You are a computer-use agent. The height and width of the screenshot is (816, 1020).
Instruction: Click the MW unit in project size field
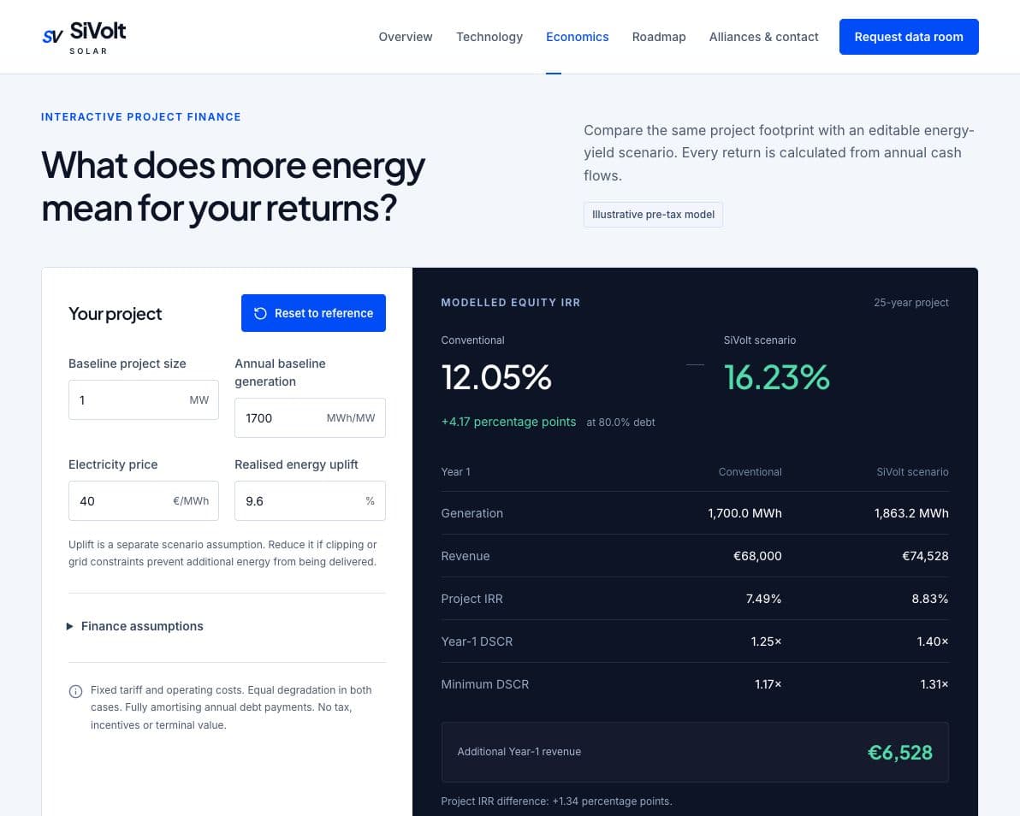coord(199,399)
